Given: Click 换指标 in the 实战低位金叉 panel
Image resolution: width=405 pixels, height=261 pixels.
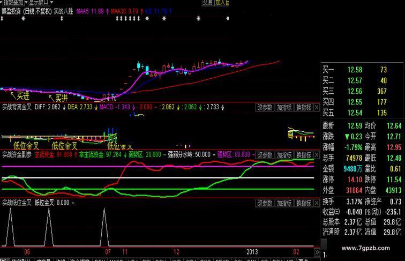Looking at the screenshot, I should click(x=304, y=203).
